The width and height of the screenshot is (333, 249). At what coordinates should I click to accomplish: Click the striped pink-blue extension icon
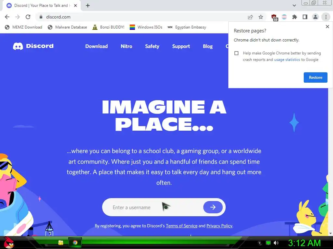coord(284,17)
